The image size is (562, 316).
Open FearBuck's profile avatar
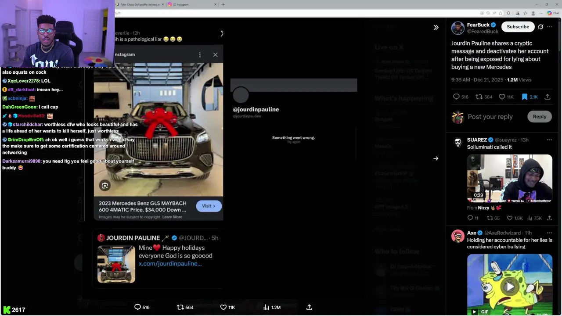pyautogui.click(x=458, y=28)
